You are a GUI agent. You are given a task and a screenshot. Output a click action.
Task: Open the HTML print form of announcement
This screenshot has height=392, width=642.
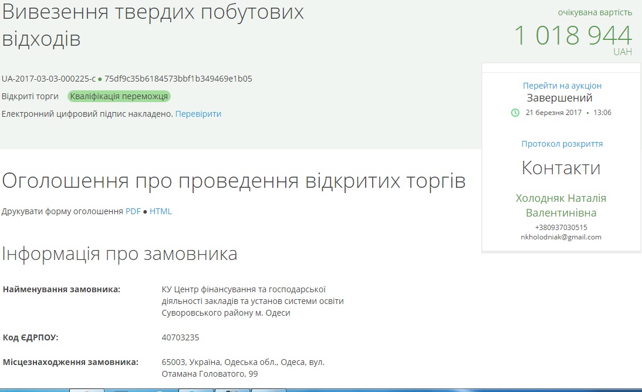[x=161, y=211]
